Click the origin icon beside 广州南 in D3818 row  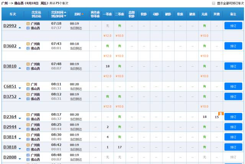(28, 145)
